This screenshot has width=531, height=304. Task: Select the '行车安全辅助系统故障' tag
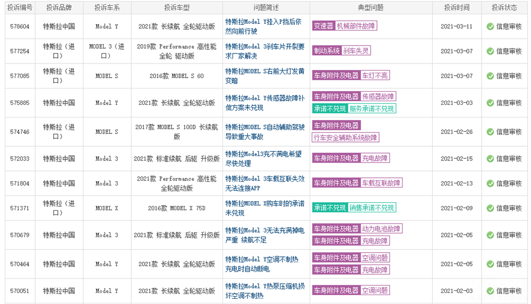[345, 138]
